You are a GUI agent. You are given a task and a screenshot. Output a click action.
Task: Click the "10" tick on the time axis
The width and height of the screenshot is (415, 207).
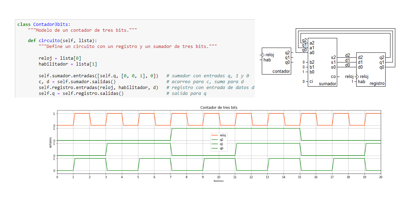(x=219, y=177)
